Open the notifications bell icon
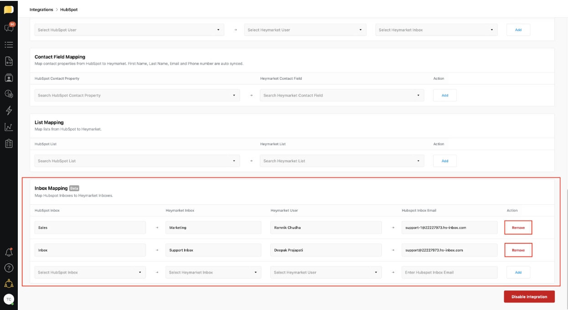 point(9,252)
